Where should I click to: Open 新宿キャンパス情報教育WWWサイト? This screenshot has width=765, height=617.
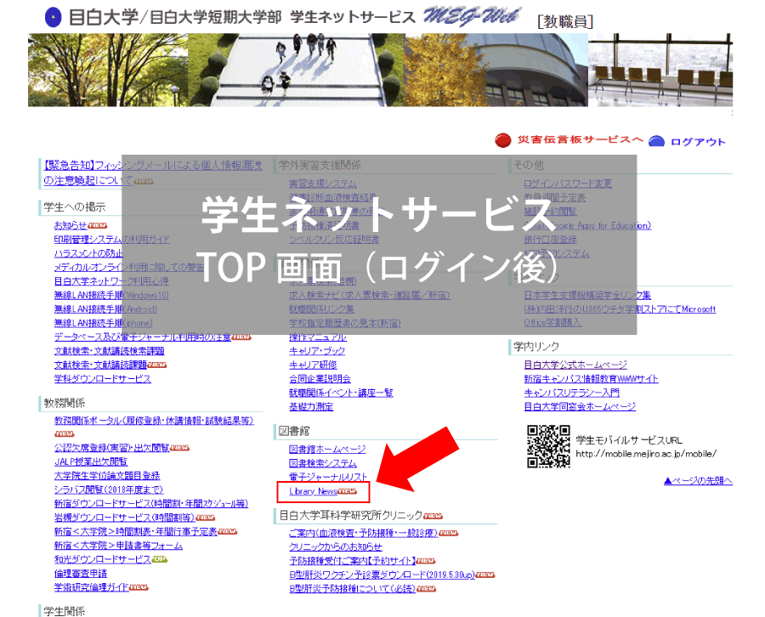coord(591,378)
